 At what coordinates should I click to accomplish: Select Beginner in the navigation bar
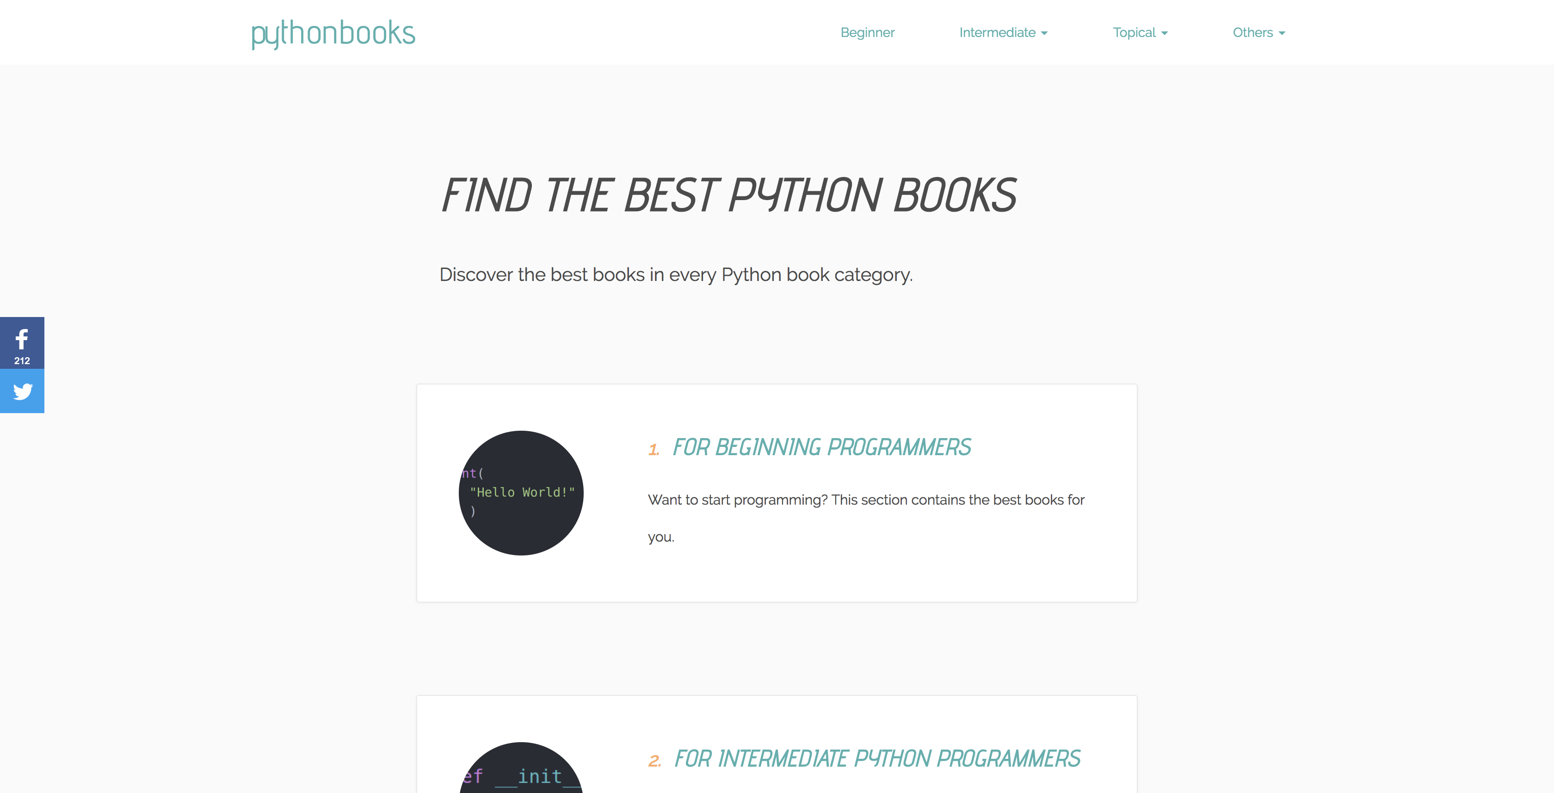pyautogui.click(x=868, y=32)
